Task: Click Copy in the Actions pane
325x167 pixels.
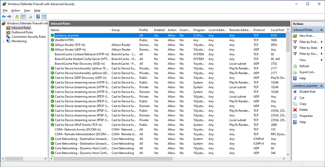Action: coord(303,104)
